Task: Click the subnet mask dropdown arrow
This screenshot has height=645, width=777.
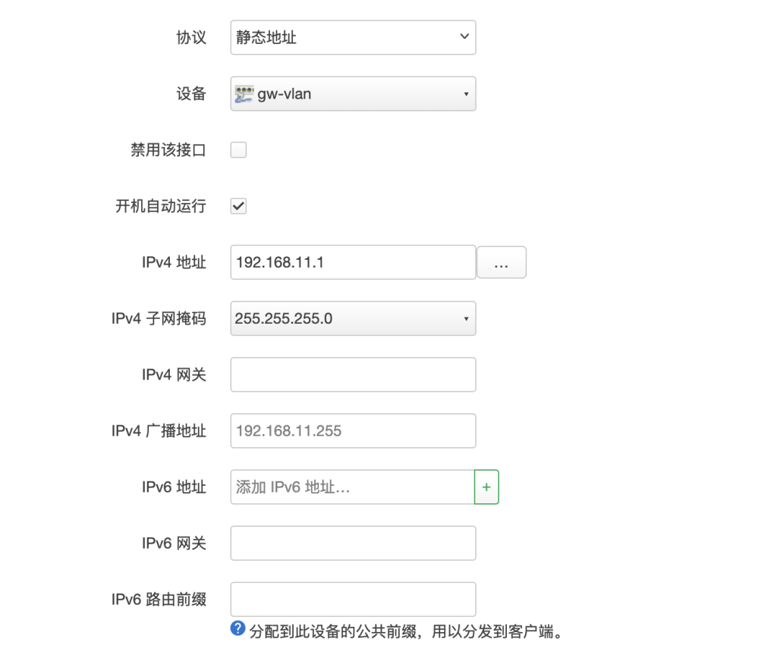Action: point(467,318)
